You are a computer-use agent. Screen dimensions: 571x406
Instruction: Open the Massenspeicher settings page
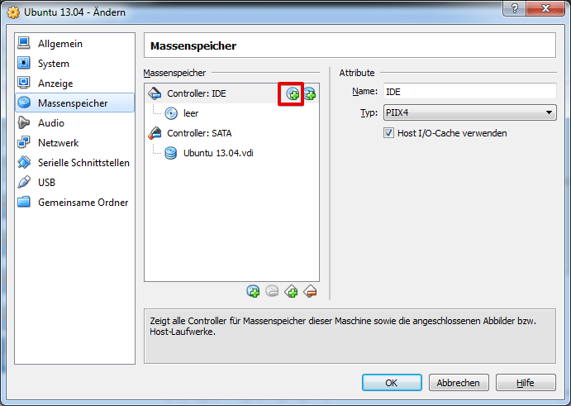[74, 103]
